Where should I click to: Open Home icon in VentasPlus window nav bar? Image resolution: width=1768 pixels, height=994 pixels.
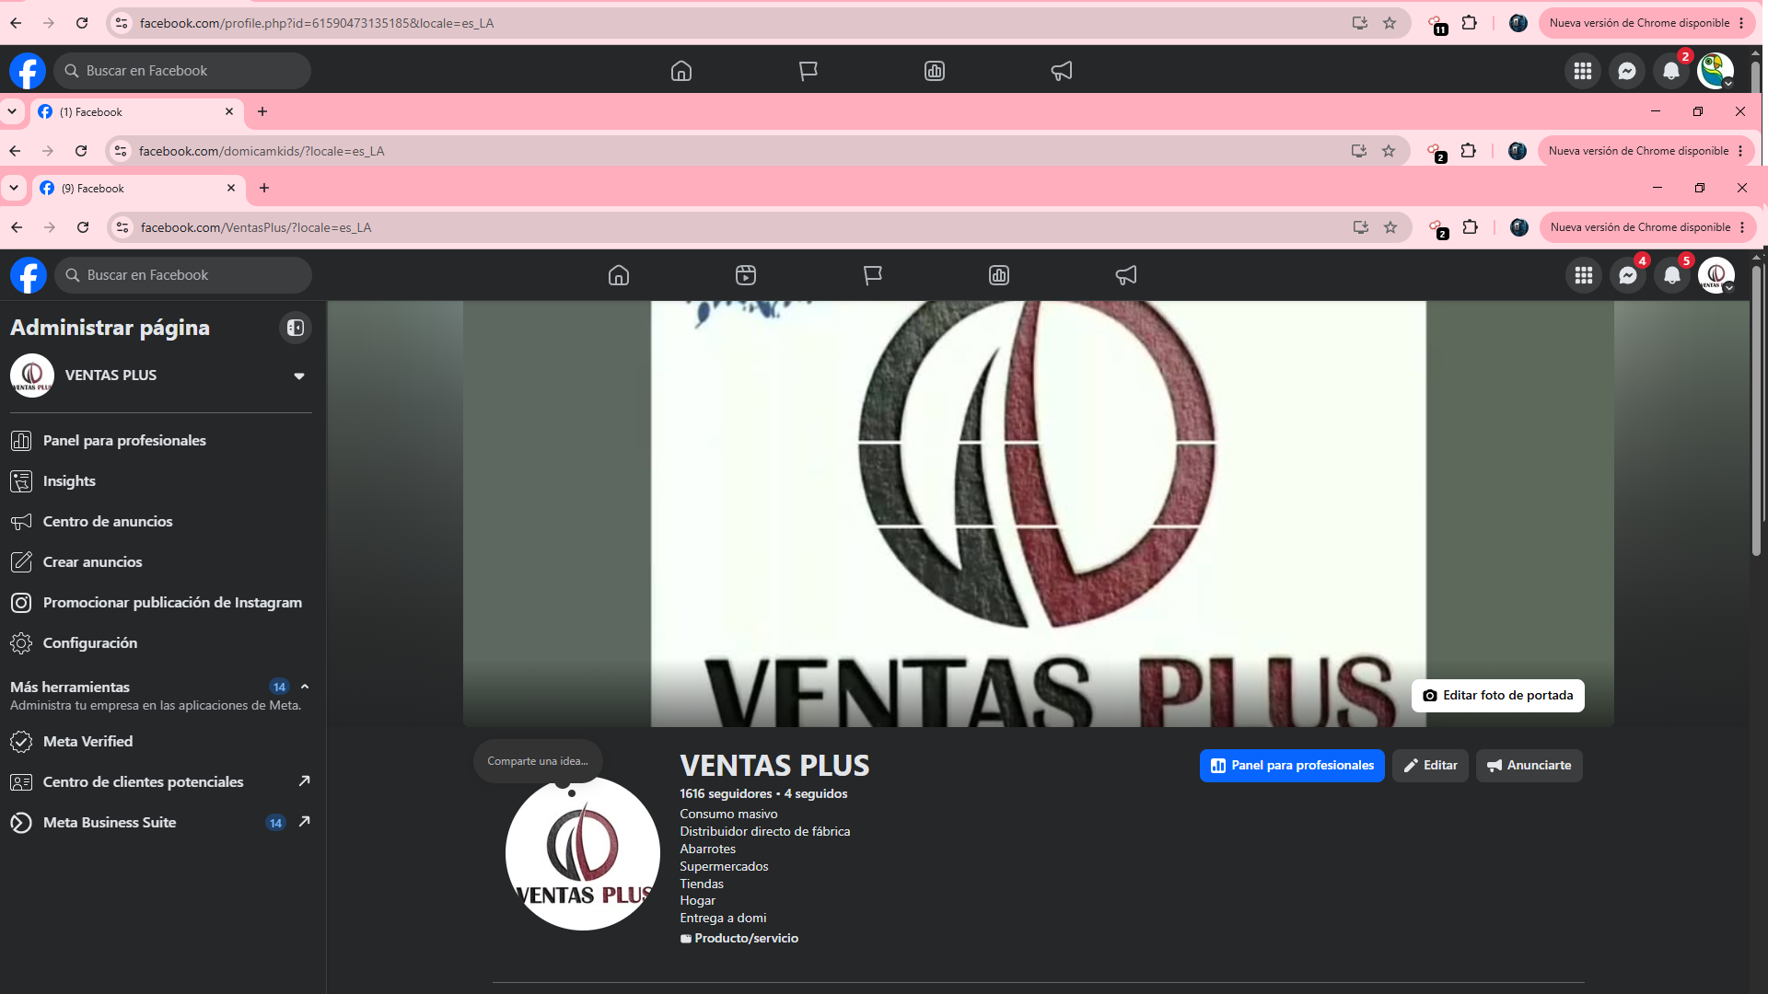coord(619,275)
